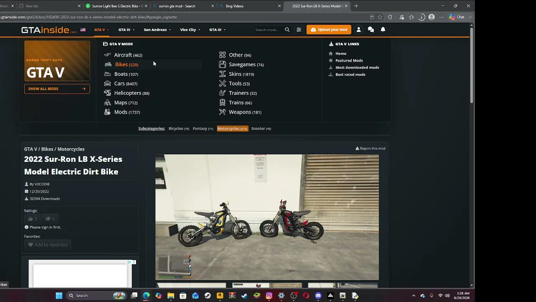Expand the GTA III menu
This screenshot has width=536, height=302.
pos(217,30)
